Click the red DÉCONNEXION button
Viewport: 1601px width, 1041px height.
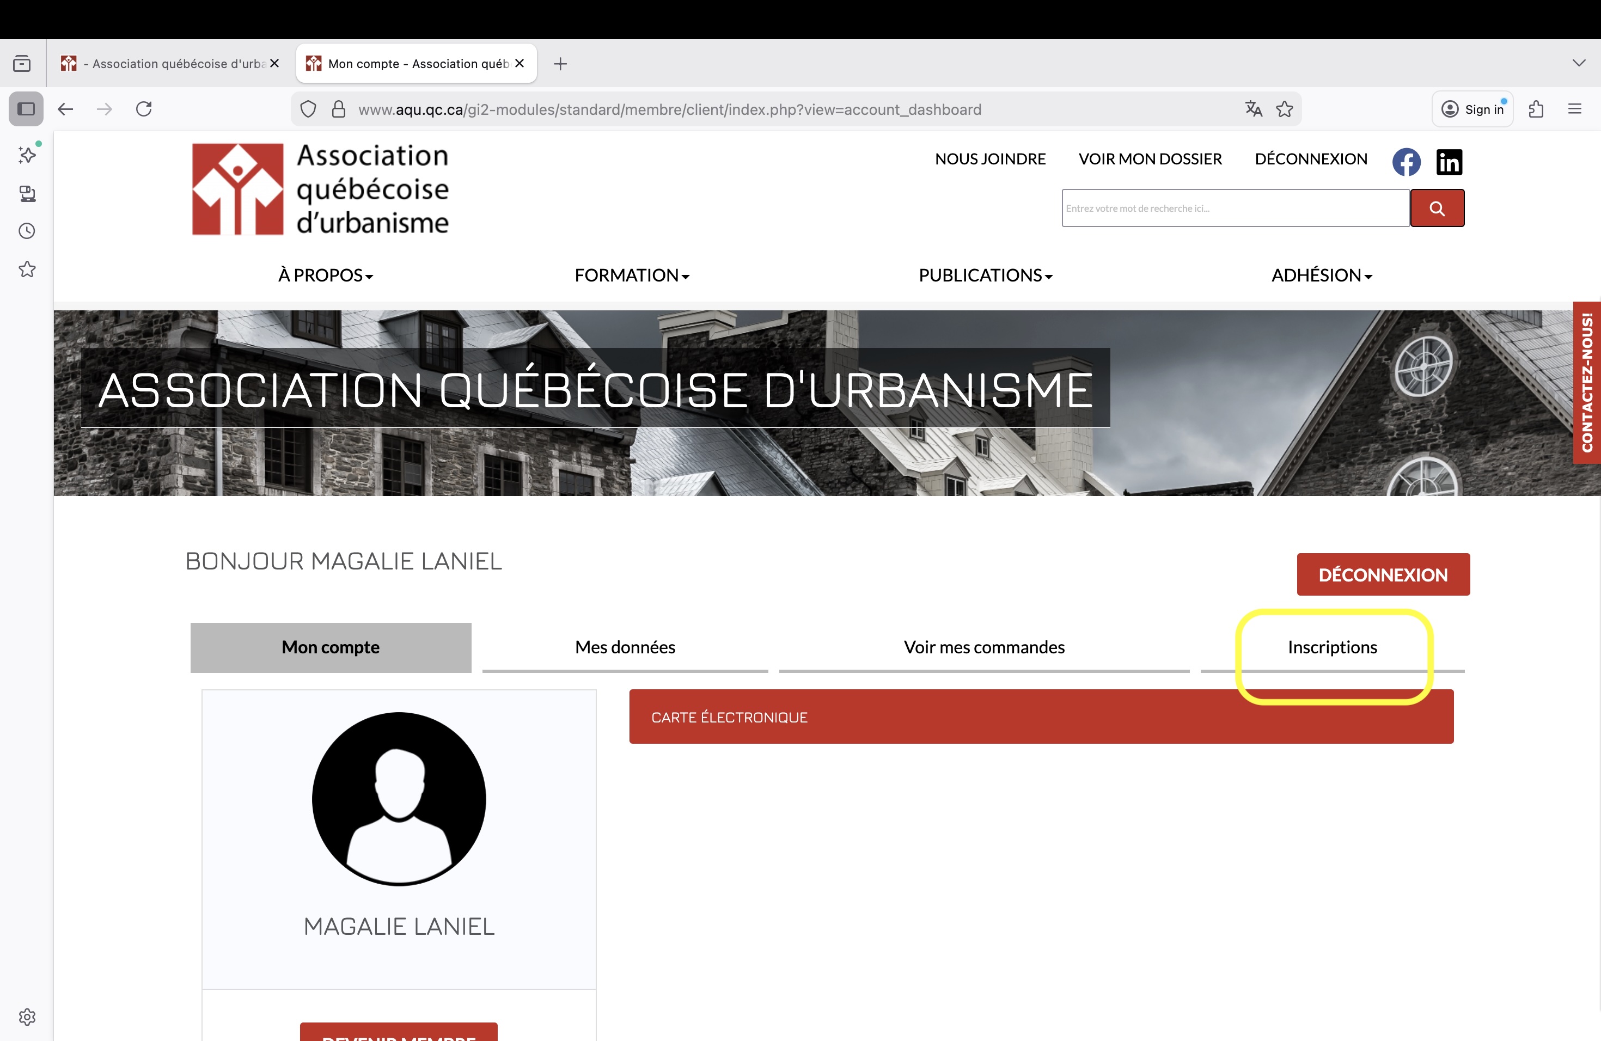pyautogui.click(x=1383, y=574)
